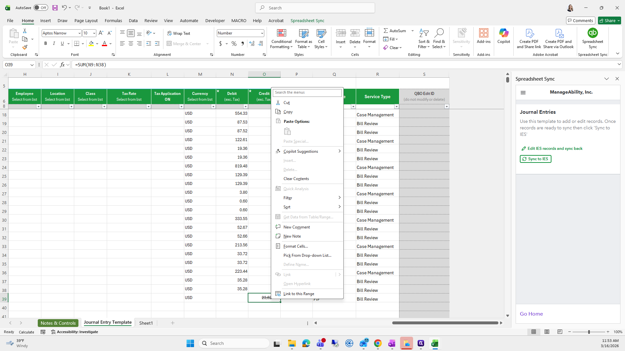Toggle the AutoSave switch
This screenshot has width=625, height=351.
41,8
